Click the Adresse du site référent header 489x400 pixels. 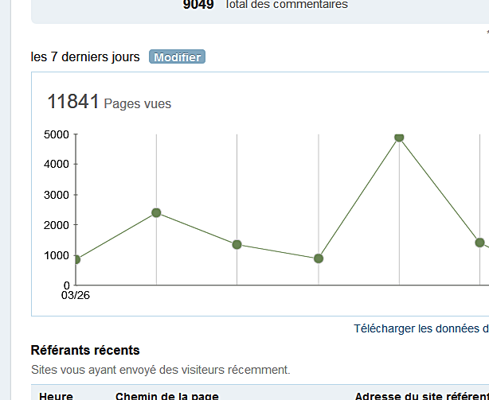[x=421, y=395]
